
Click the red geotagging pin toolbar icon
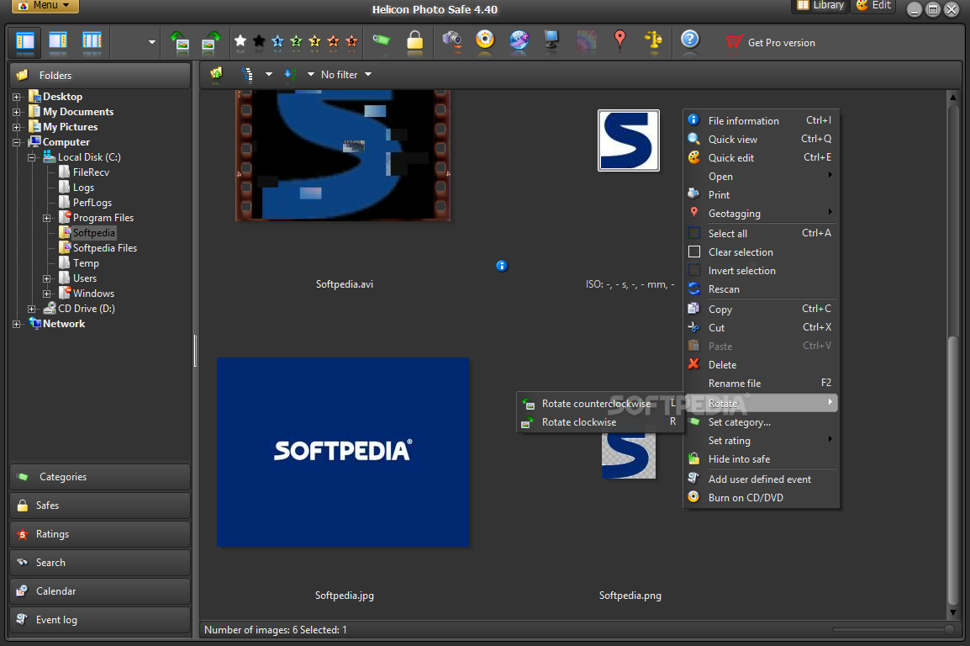[x=619, y=40]
